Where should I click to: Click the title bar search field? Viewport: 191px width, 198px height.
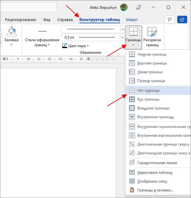[28, 7]
